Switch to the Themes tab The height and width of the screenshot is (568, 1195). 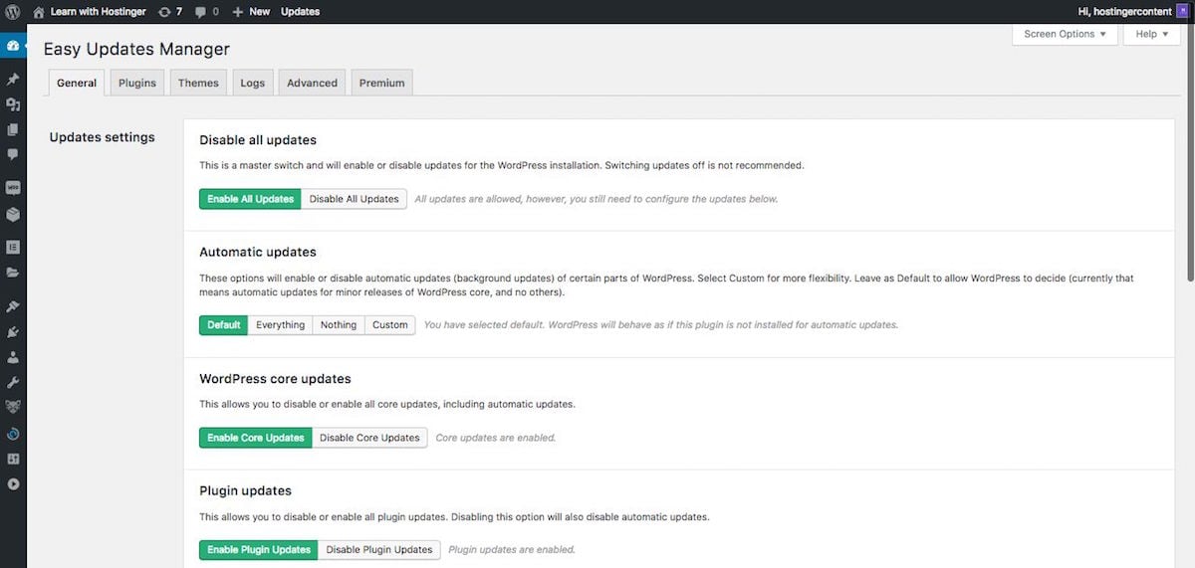click(198, 83)
